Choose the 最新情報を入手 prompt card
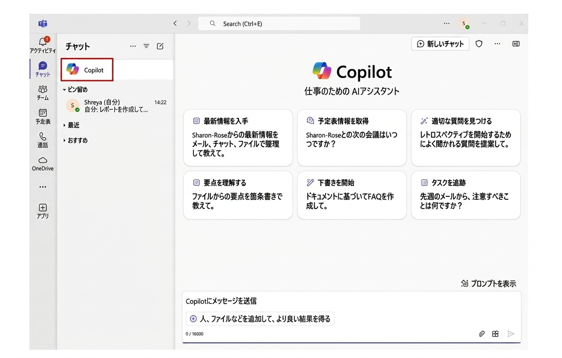This screenshot has width=562, height=358. point(238,138)
